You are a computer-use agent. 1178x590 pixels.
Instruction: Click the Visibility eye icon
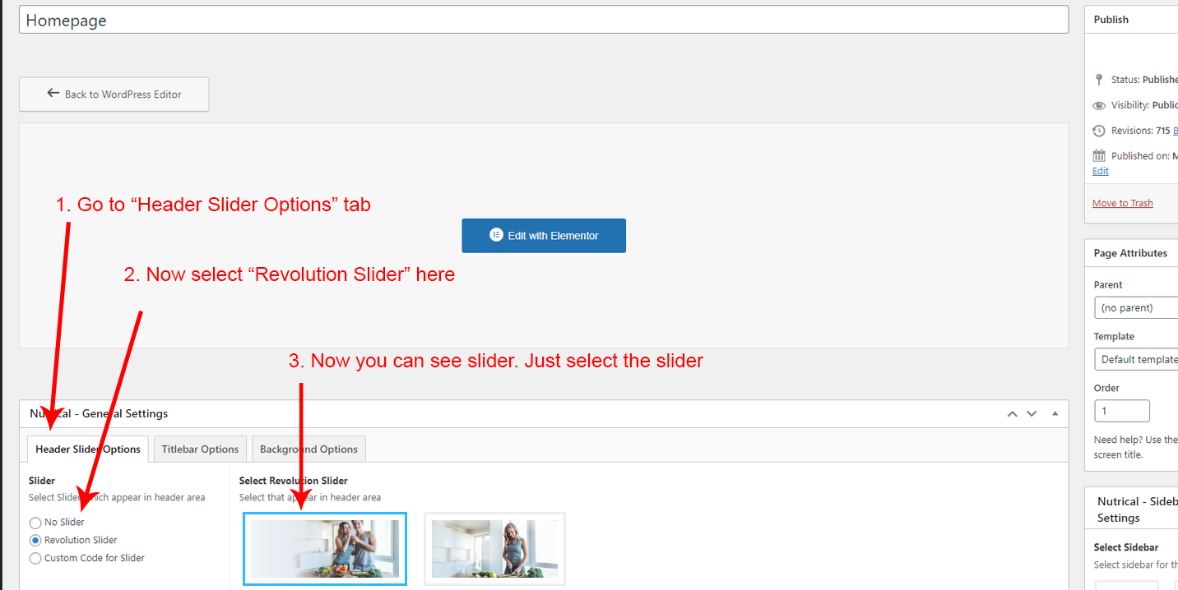1099,105
